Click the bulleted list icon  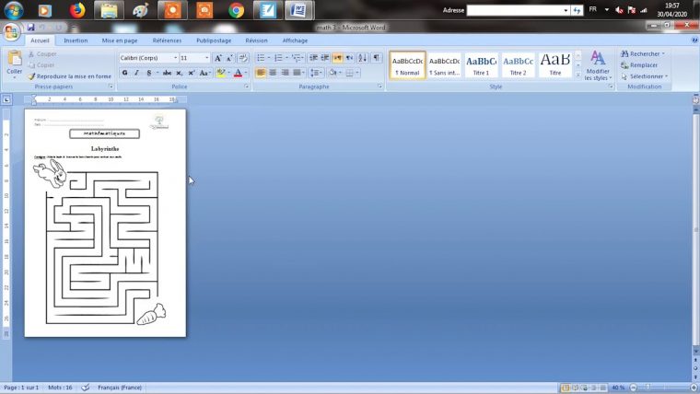262,58
